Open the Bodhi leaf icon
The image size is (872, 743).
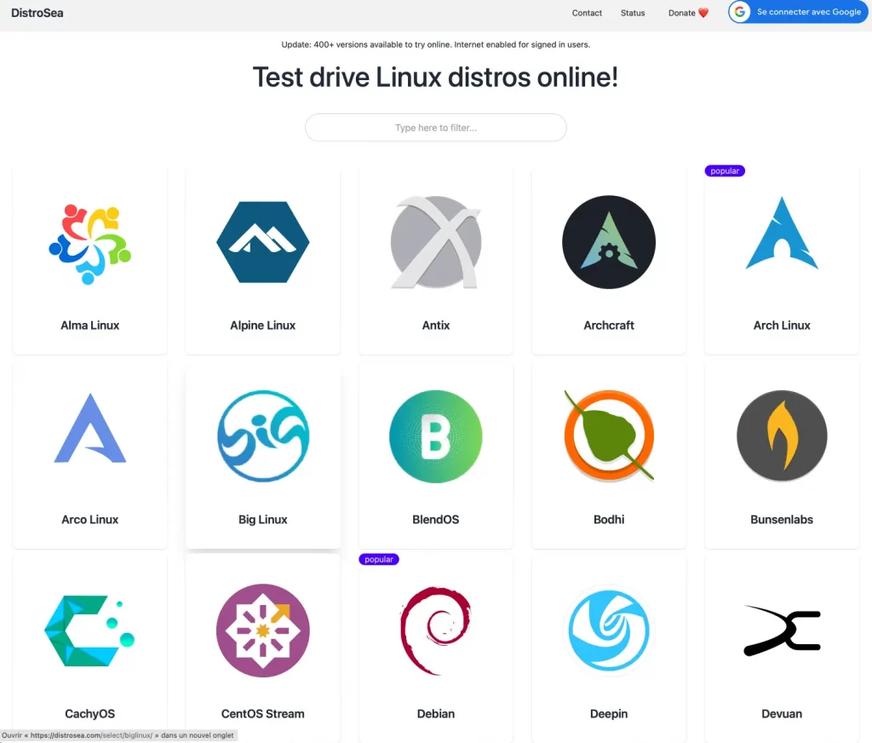(609, 436)
